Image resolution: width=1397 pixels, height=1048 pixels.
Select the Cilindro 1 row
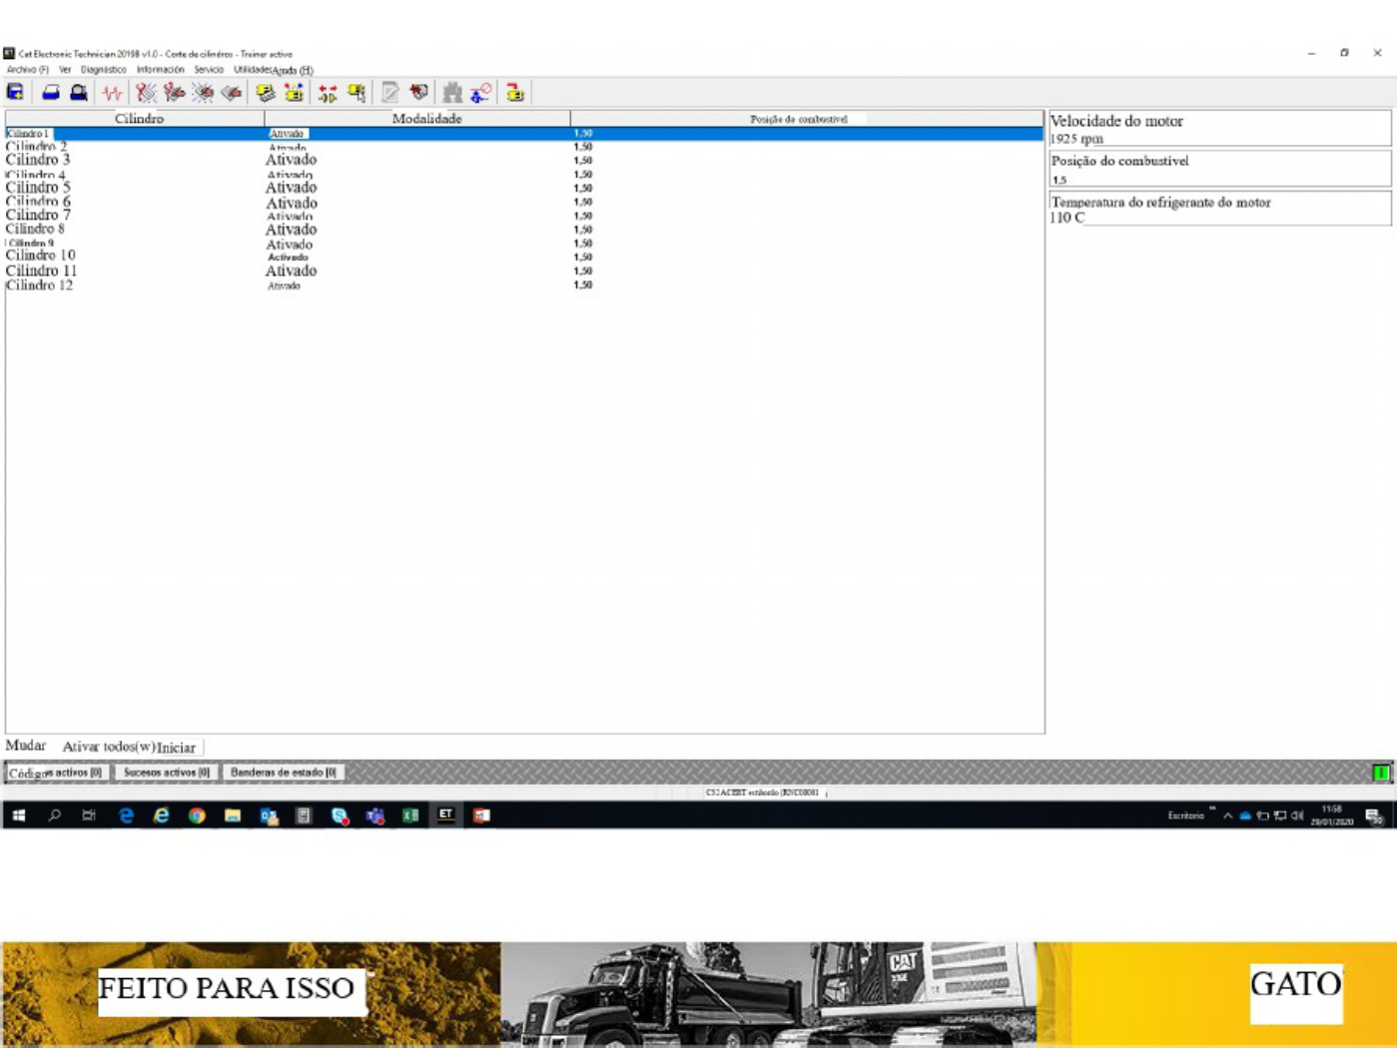click(x=524, y=134)
